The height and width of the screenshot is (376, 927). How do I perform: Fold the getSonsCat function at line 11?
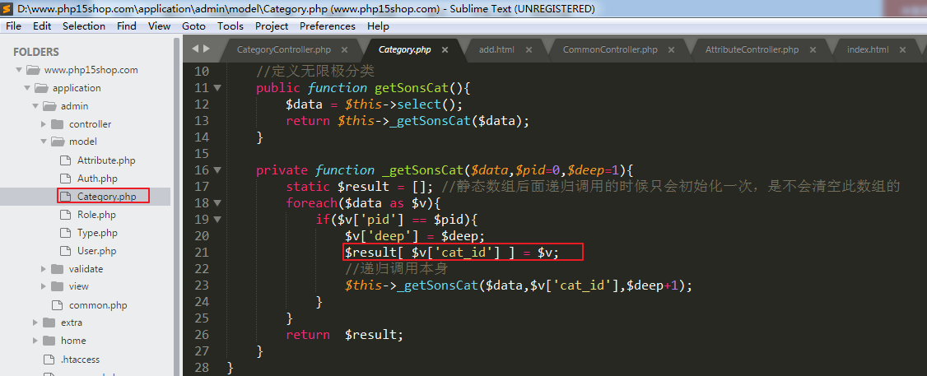coord(217,88)
